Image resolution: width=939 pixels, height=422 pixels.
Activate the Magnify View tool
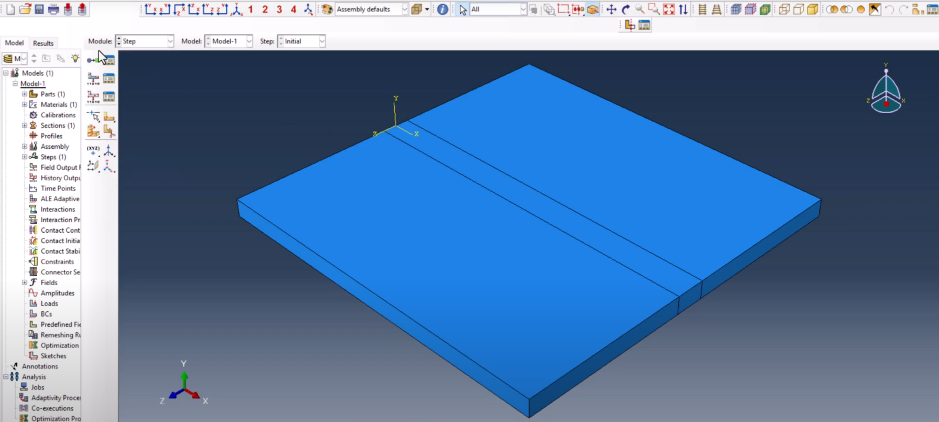[x=638, y=9]
